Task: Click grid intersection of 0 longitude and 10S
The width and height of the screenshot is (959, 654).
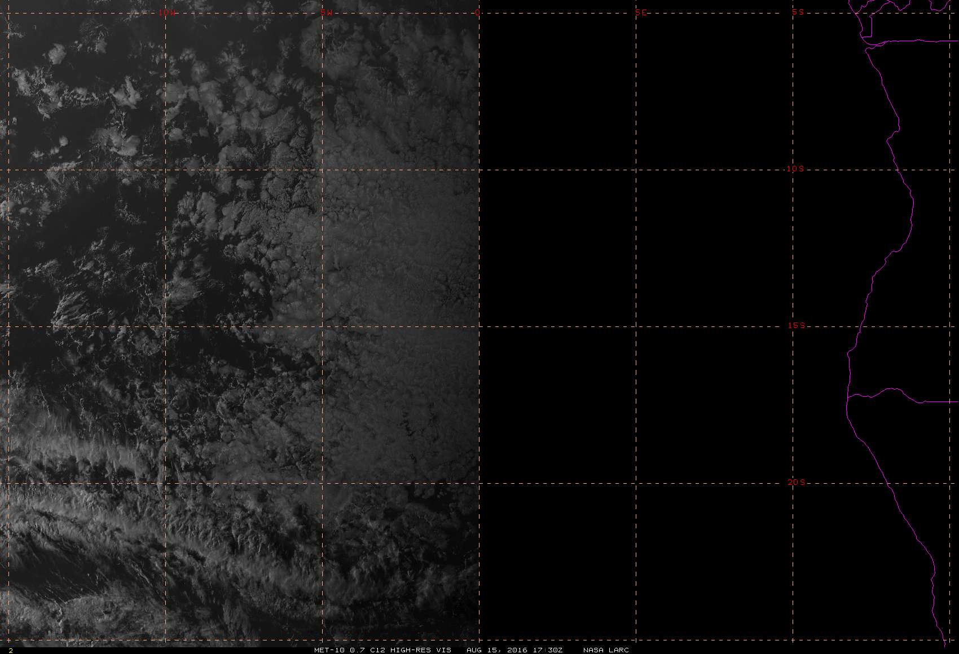Action: pyautogui.click(x=479, y=170)
